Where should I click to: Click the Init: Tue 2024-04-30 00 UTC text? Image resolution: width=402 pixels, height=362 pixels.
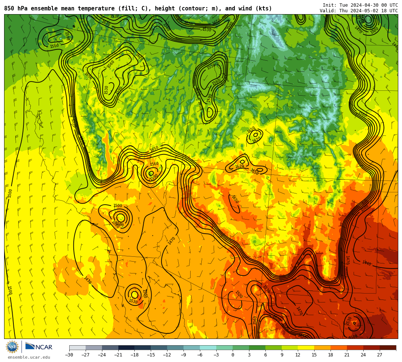[x=360, y=5]
